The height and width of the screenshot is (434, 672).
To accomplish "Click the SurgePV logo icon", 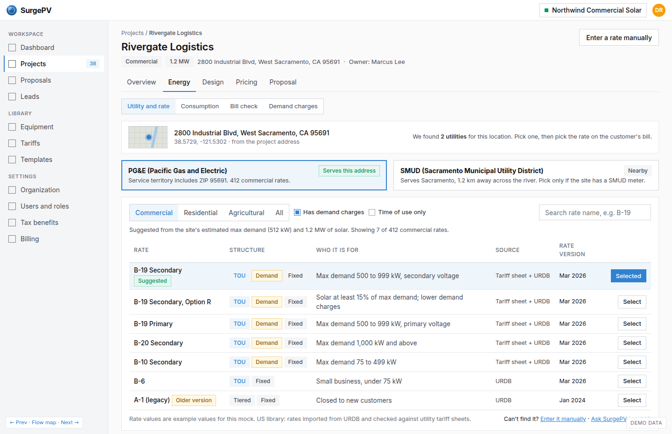I will click(12, 10).
